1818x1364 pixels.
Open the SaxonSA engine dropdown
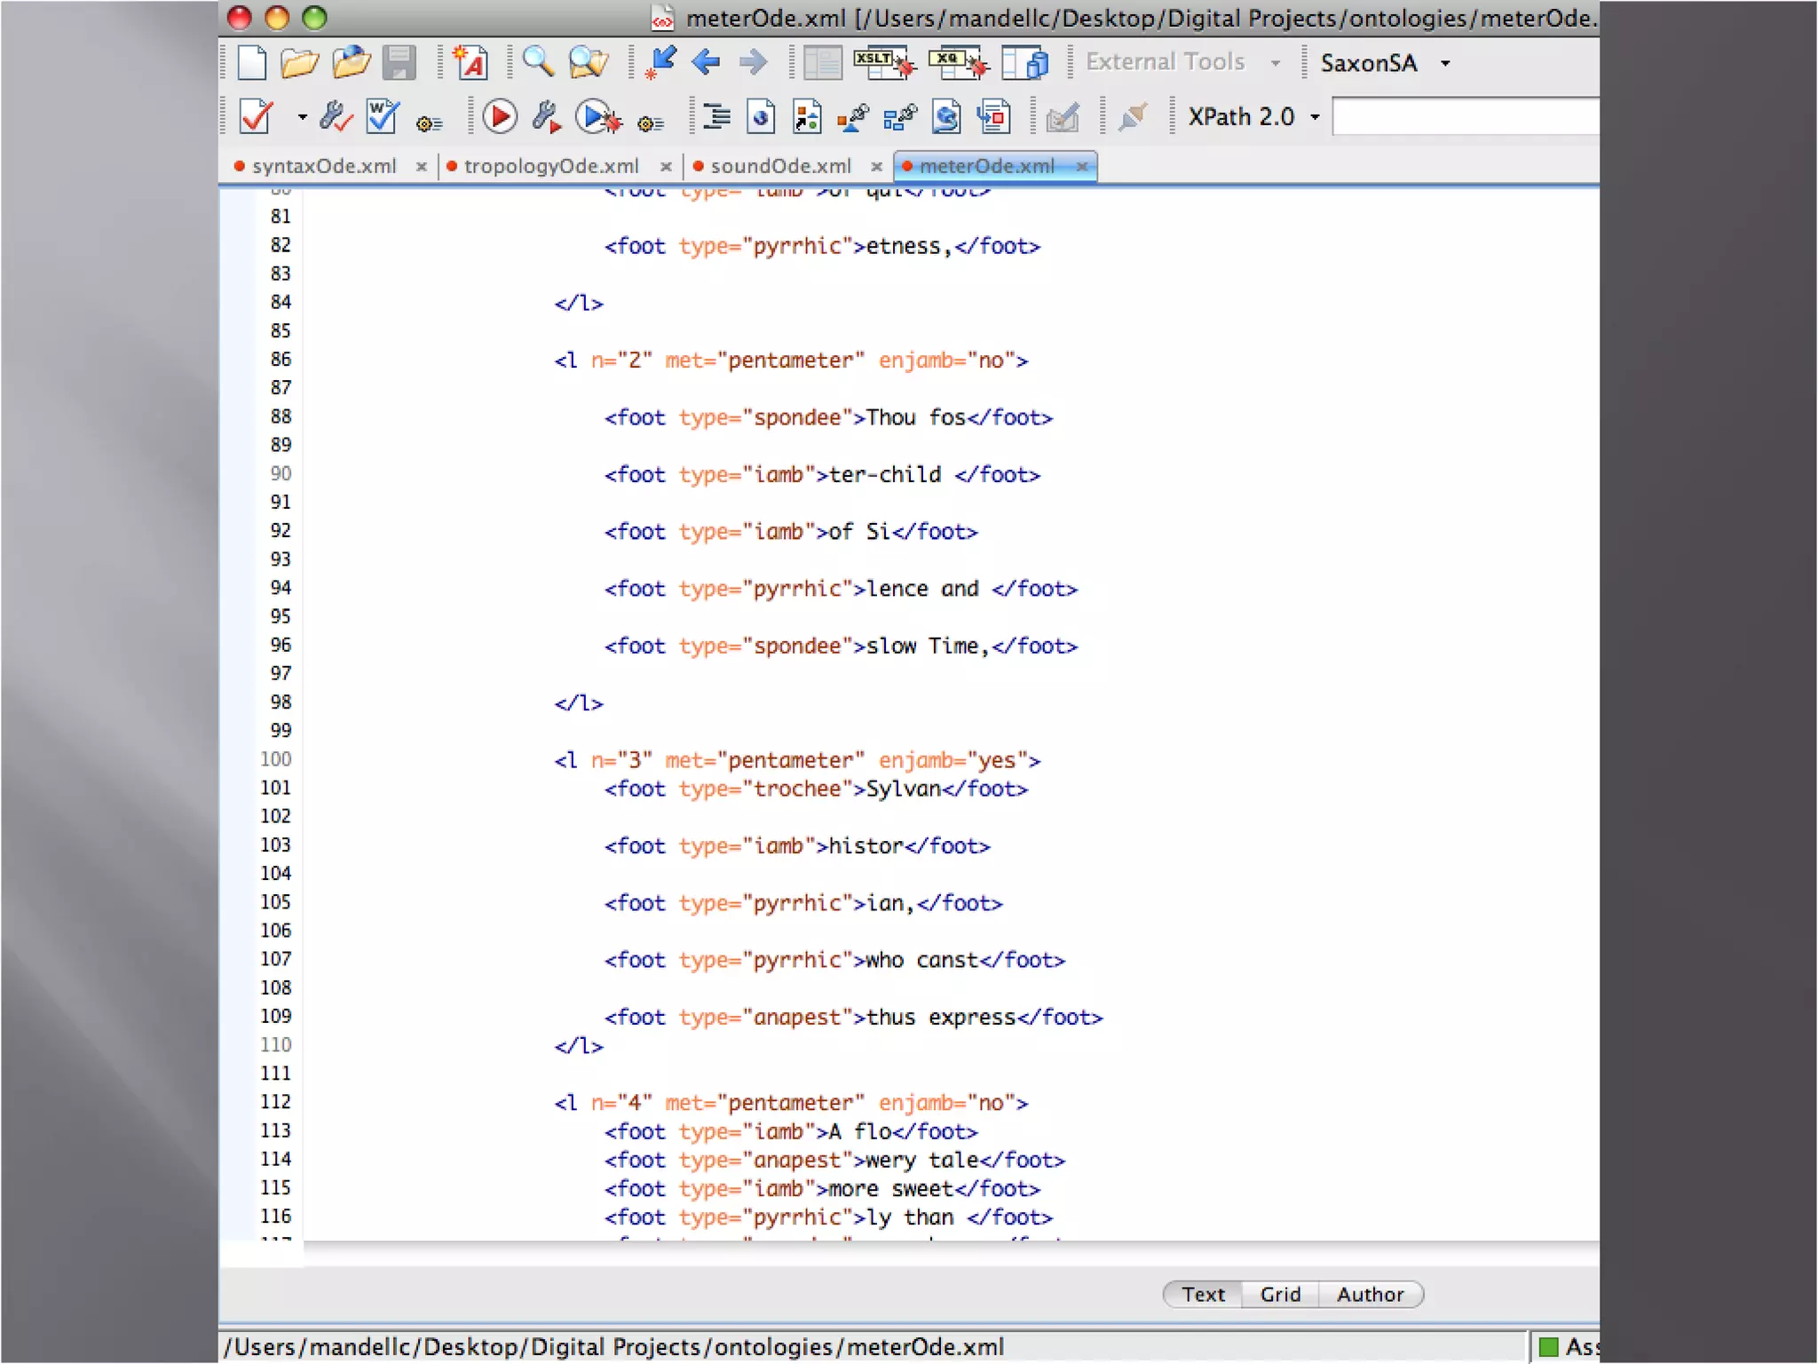pos(1445,63)
